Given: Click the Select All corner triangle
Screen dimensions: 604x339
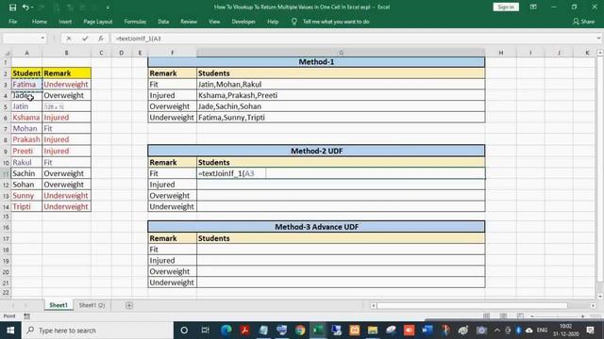Looking at the screenshot, I should point(7,53).
